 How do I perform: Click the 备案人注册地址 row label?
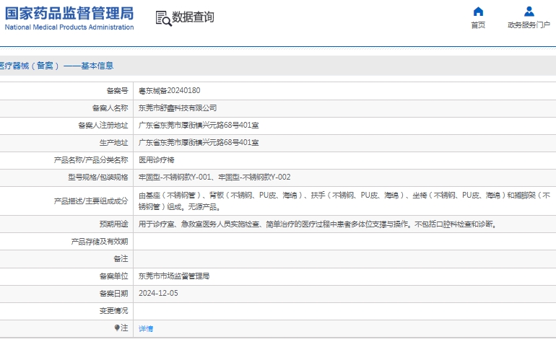click(x=103, y=126)
